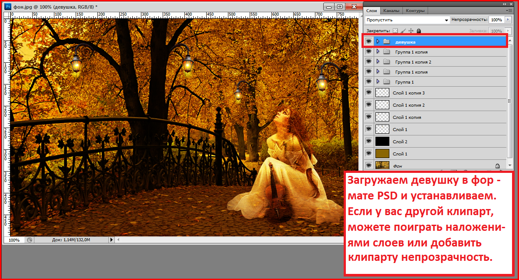Click the lock all padlock icon
The height and width of the screenshot is (280, 519).
pyautogui.click(x=419, y=31)
